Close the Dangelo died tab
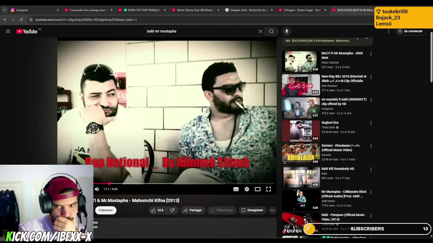The height and width of the screenshot is (243, 433). tap(272, 10)
